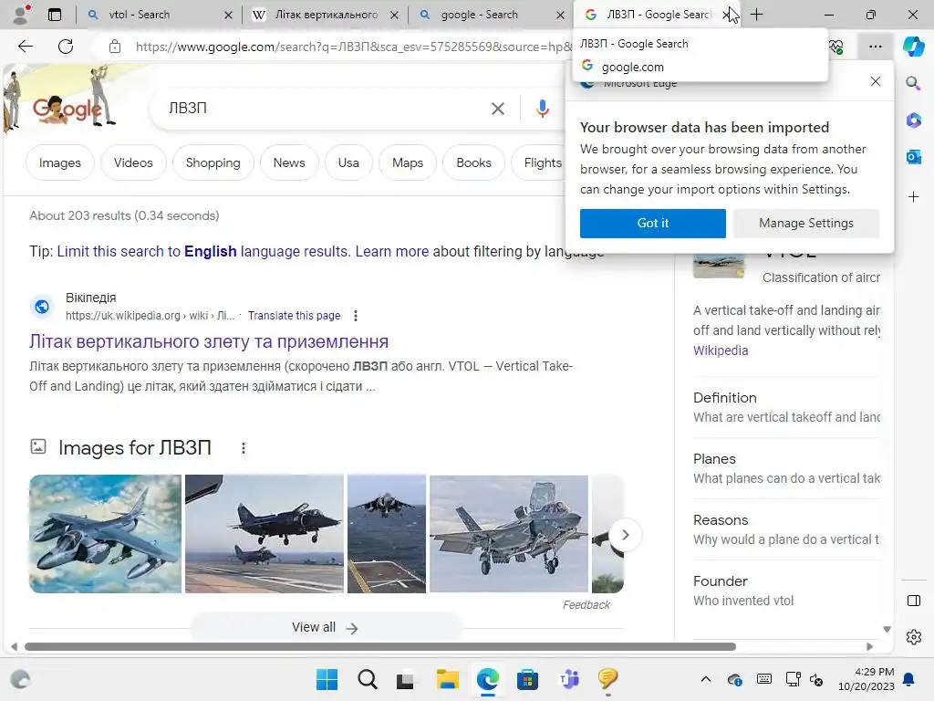Open Літак вертикального злету та приземлення result
Viewport: 934px width, 701px height.
point(209,341)
